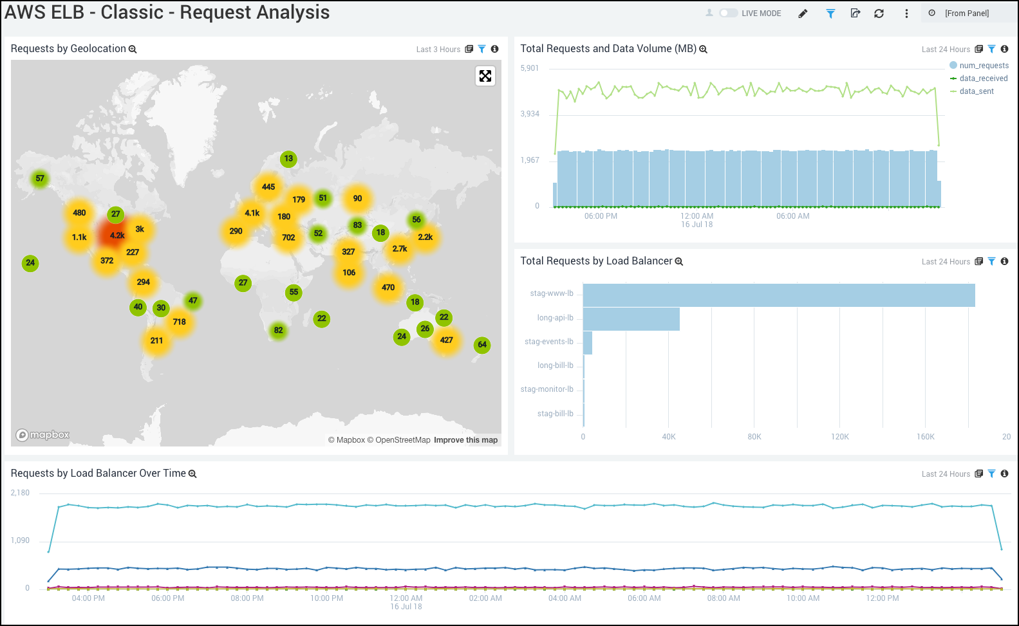Expand the map to fullscreen
1019x626 pixels.
point(485,76)
